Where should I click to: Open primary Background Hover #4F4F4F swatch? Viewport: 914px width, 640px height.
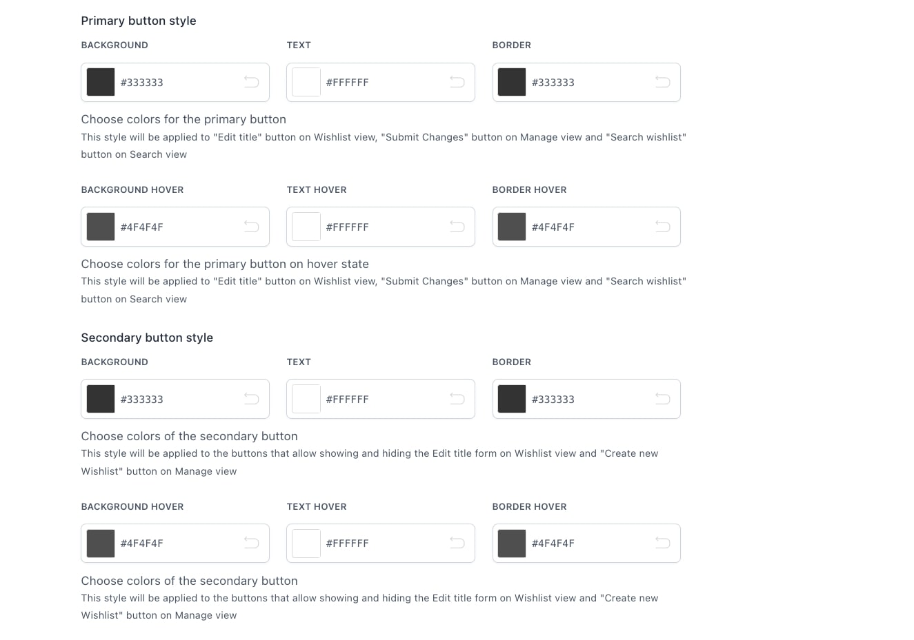click(x=101, y=227)
